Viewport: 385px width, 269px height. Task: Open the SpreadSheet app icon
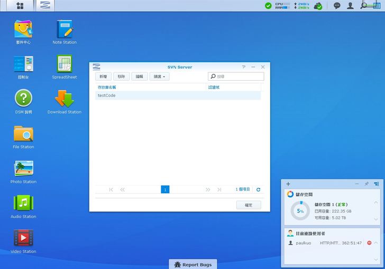(x=65, y=64)
